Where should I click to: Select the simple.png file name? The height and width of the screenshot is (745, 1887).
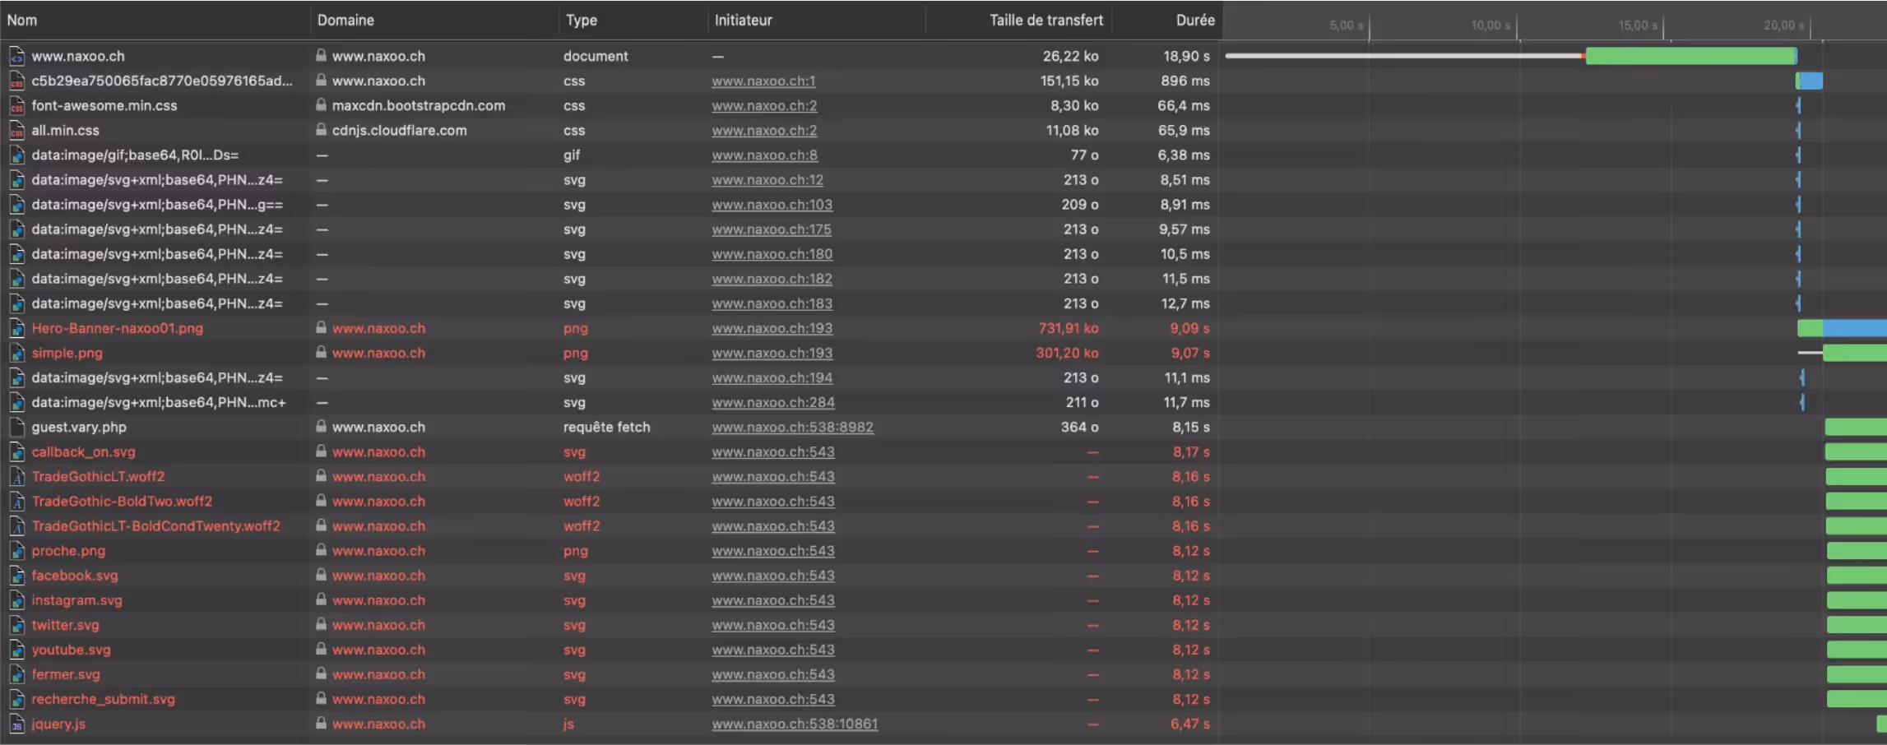(67, 353)
